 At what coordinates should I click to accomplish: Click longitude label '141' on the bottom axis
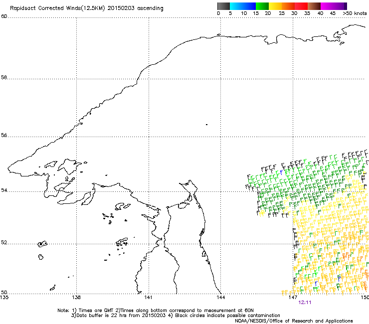[x=149, y=297]
